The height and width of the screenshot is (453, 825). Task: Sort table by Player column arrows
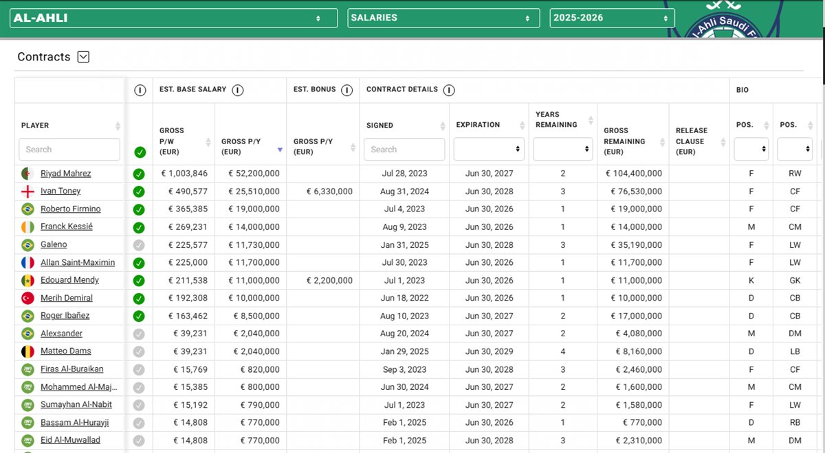click(118, 126)
